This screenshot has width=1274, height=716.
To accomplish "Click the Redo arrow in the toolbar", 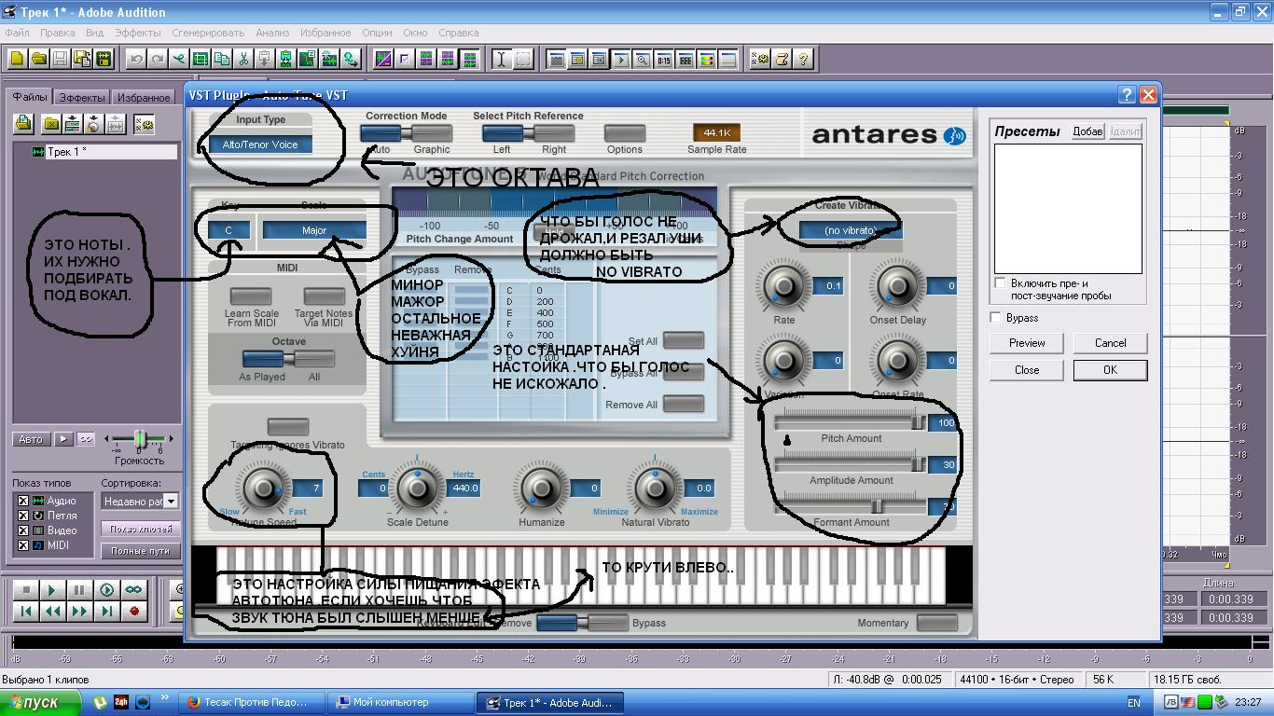I will [158, 59].
